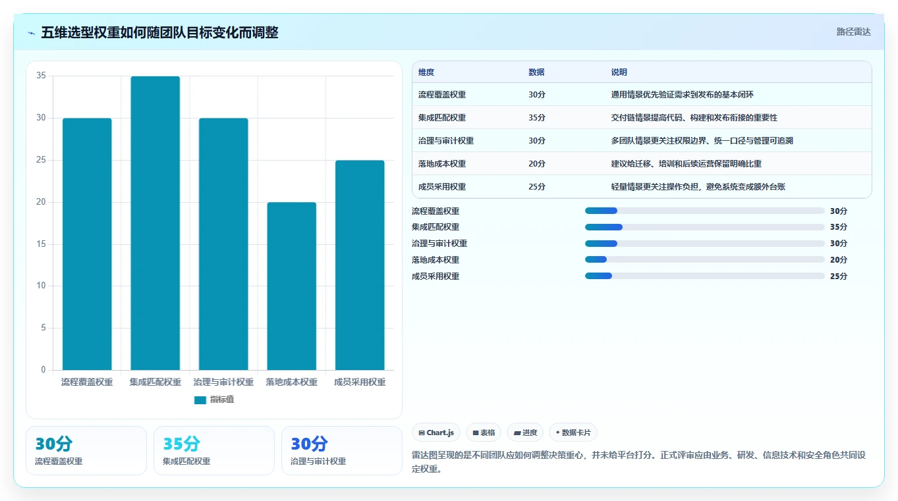Image resolution: width=898 pixels, height=501 pixels.
Task: Select the 数据卡片 tag chip
Action: [573, 433]
